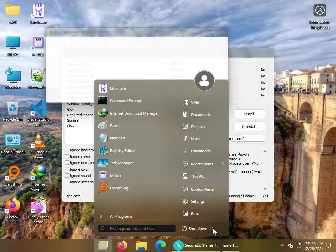The image size is (336, 252).
Task: Click Uninstall in SecureUxTheme window
Action: 249,127
